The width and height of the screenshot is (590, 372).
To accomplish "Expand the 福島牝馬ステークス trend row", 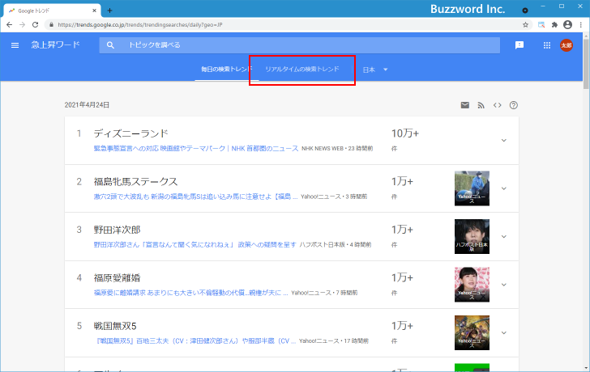I will coord(504,188).
